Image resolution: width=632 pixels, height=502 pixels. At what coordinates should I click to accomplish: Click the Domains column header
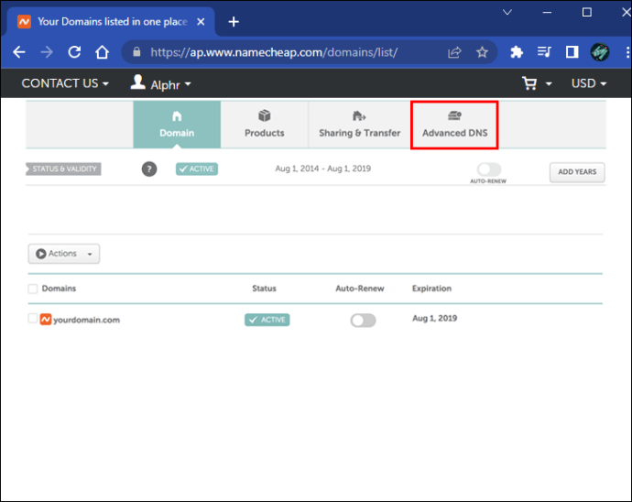[x=59, y=289]
